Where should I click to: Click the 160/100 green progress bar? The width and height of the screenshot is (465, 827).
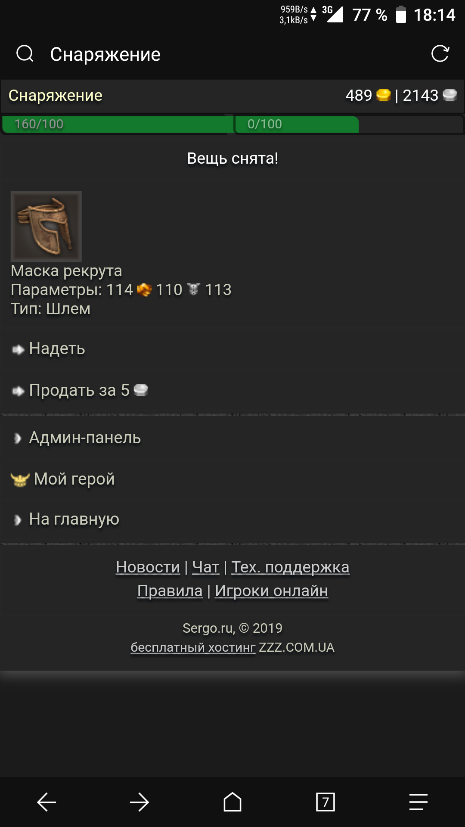pos(117,124)
